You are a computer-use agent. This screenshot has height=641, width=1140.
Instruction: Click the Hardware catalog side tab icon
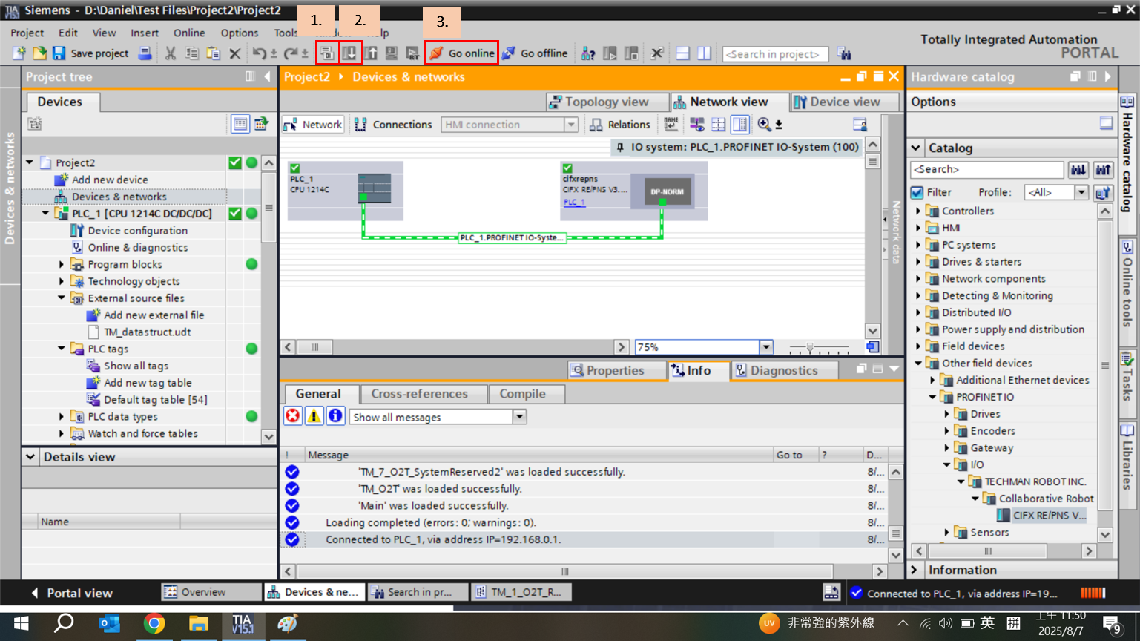(x=1127, y=102)
